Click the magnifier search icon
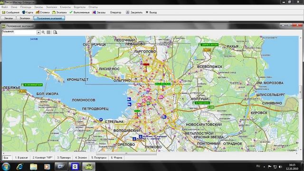This screenshot has width=304, height=171. point(43,32)
